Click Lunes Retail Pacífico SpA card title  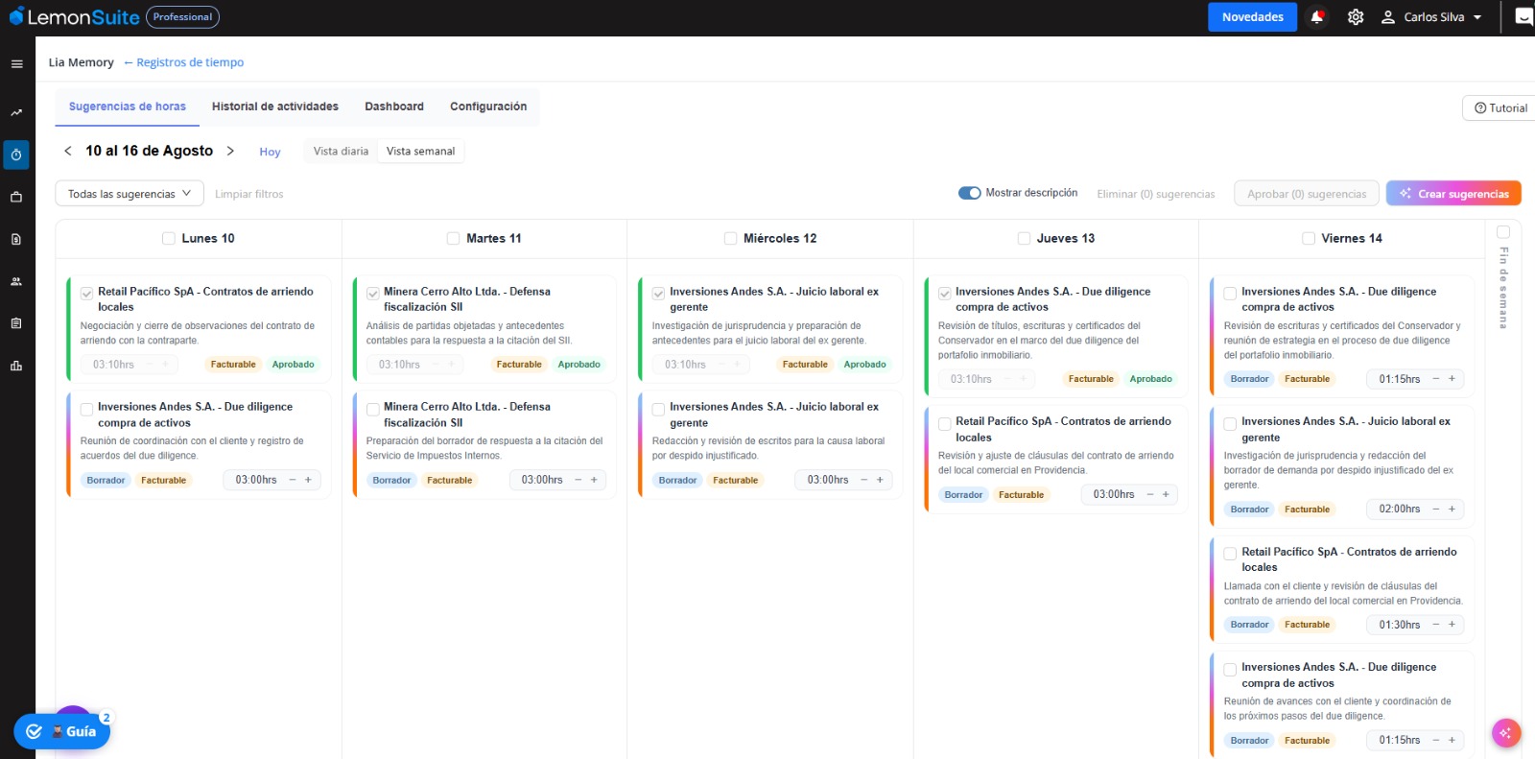pyautogui.click(x=205, y=299)
